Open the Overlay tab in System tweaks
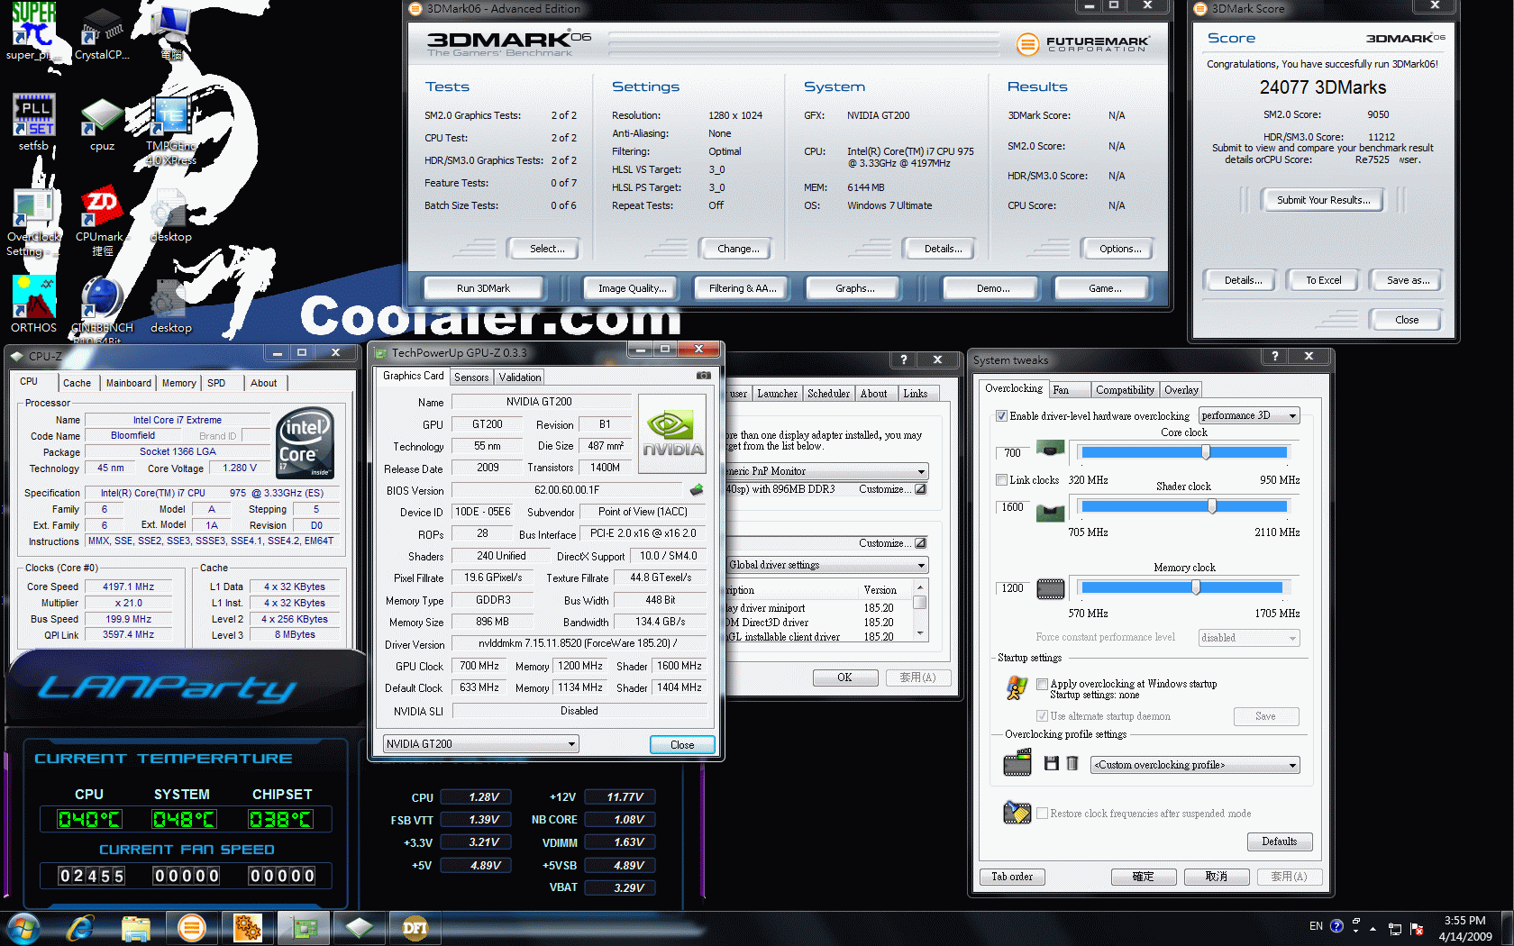Viewport: 1514px width, 946px height. 1181,390
